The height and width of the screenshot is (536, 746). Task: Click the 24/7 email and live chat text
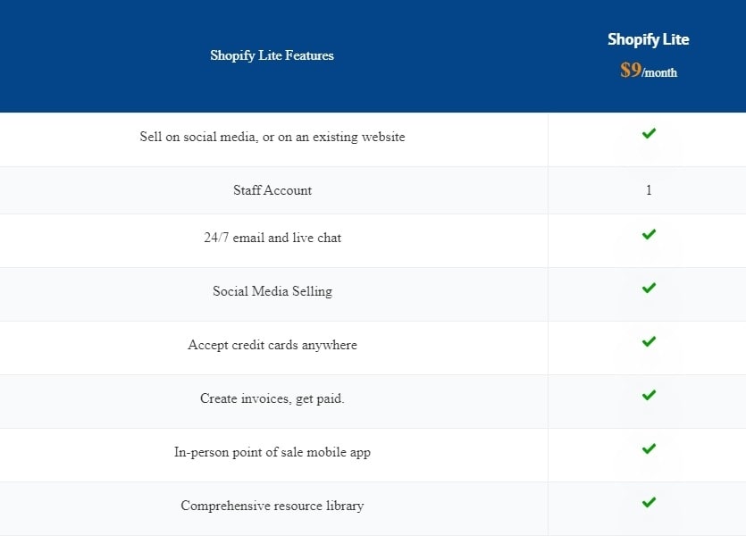pyautogui.click(x=272, y=238)
